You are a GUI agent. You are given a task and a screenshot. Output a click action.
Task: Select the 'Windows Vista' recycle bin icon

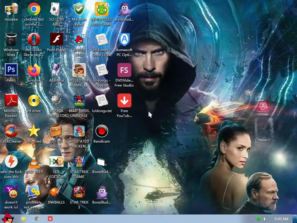[11, 39]
